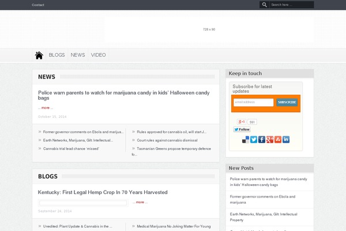Click the search magnifier icon
This screenshot has width=346, height=231.
click(264, 5)
